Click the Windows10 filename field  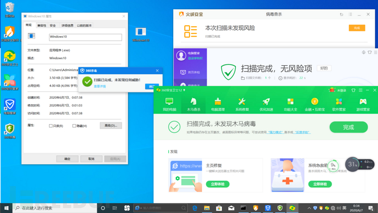click(85, 37)
